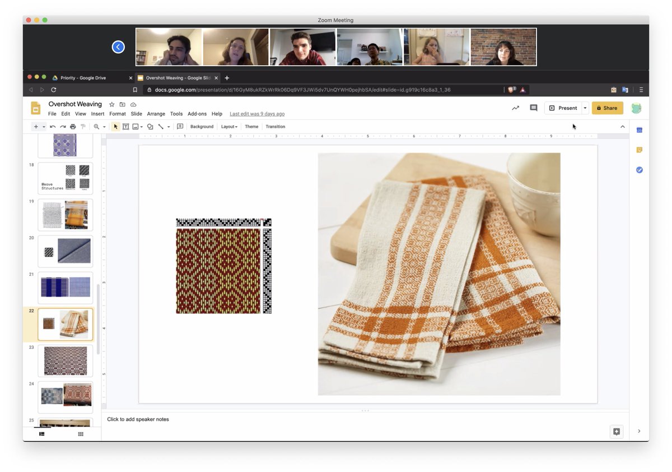Open the insert image dropdown arrow
The width and height of the screenshot is (672, 472).
pos(142,127)
